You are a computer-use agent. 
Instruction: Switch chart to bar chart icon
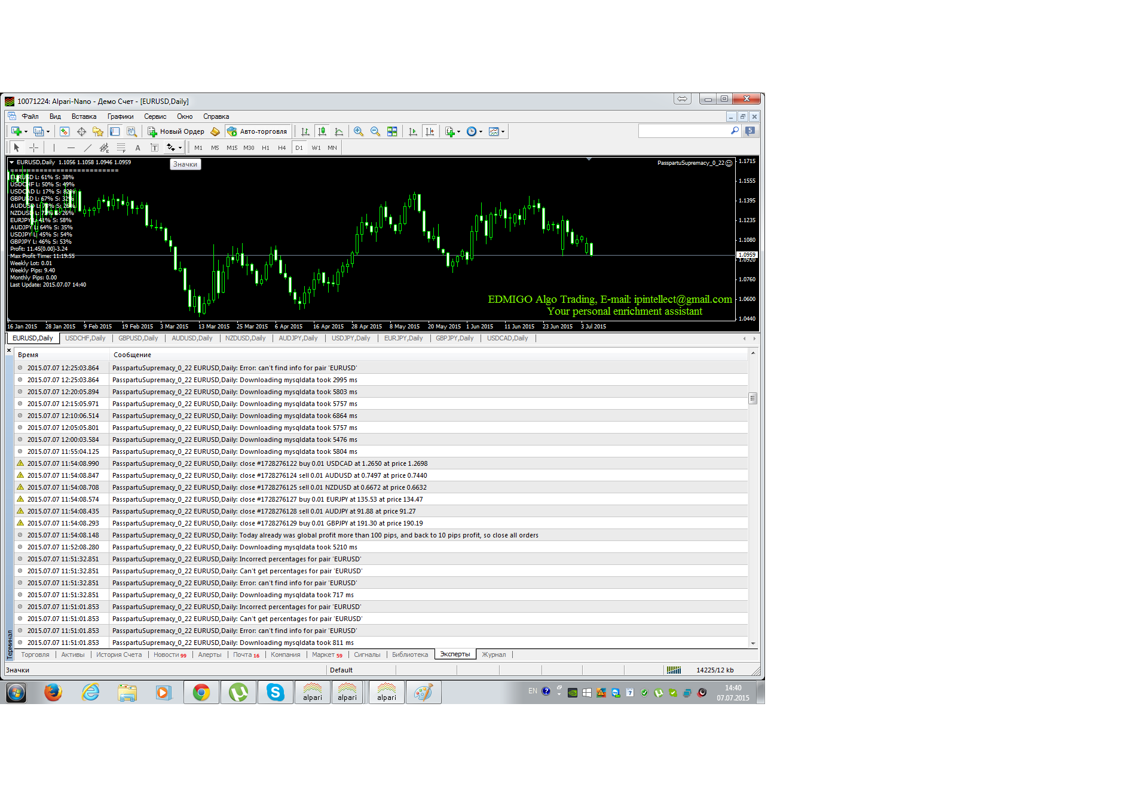click(x=305, y=131)
